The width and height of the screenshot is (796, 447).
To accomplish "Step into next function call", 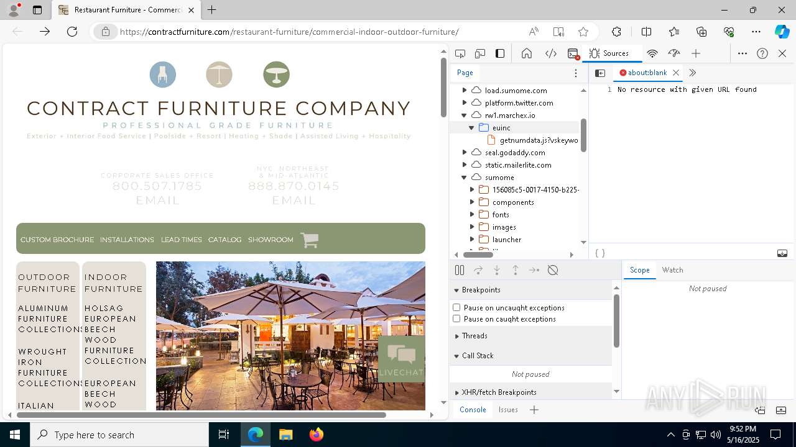I will (497, 270).
